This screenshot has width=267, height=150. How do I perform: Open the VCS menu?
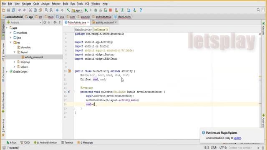[x=87, y=4]
